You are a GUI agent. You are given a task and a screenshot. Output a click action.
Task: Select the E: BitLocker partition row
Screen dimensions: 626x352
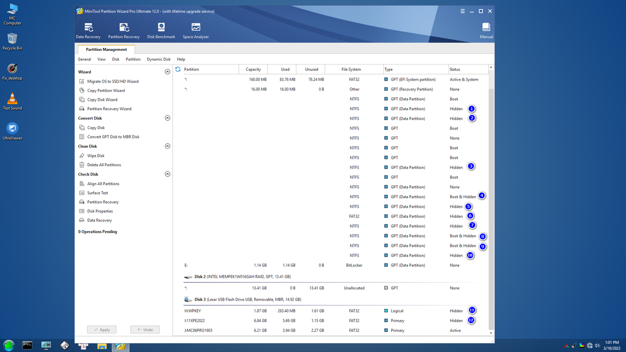coord(331,265)
